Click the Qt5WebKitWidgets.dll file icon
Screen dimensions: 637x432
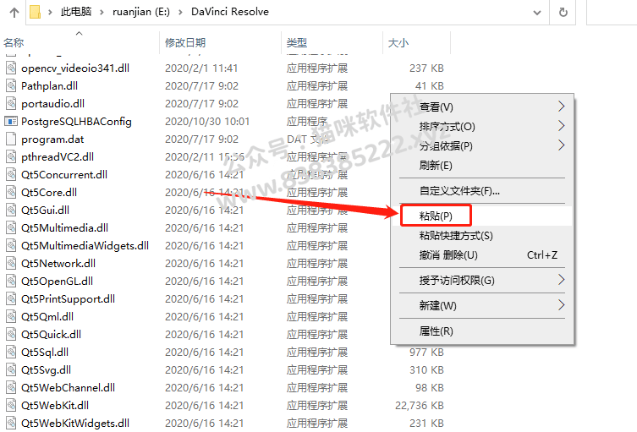point(11,423)
